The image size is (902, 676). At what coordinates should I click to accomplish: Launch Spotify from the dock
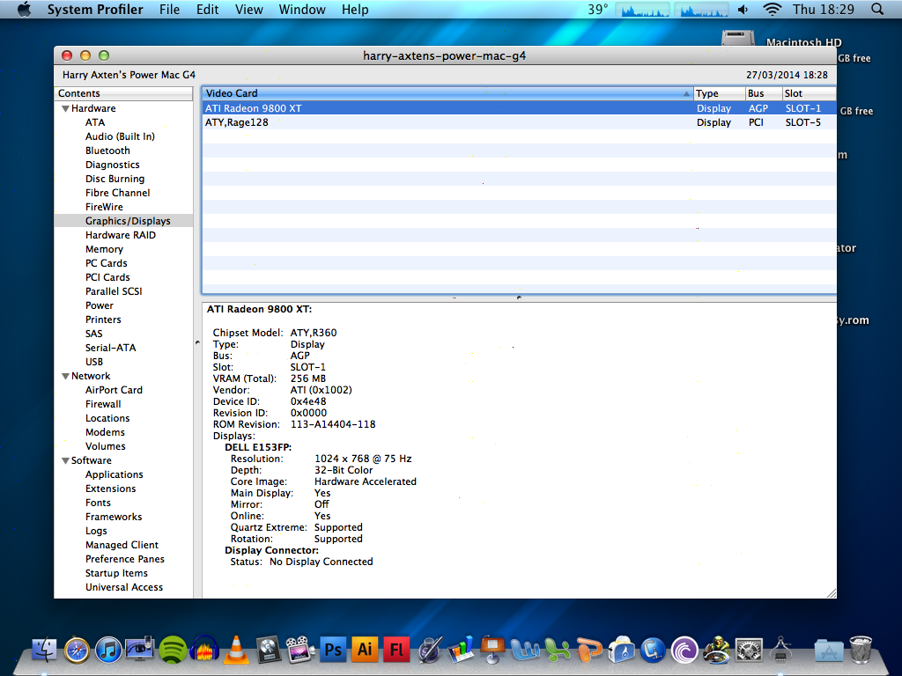[173, 650]
